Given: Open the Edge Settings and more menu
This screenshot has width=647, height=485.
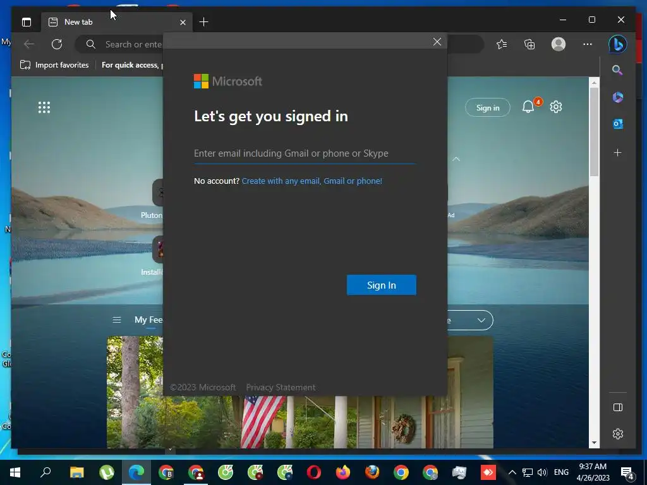Looking at the screenshot, I should (x=588, y=44).
